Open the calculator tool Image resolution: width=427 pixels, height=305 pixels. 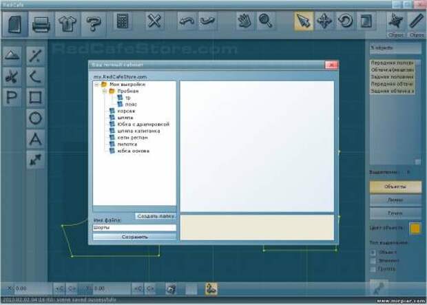(x=123, y=21)
